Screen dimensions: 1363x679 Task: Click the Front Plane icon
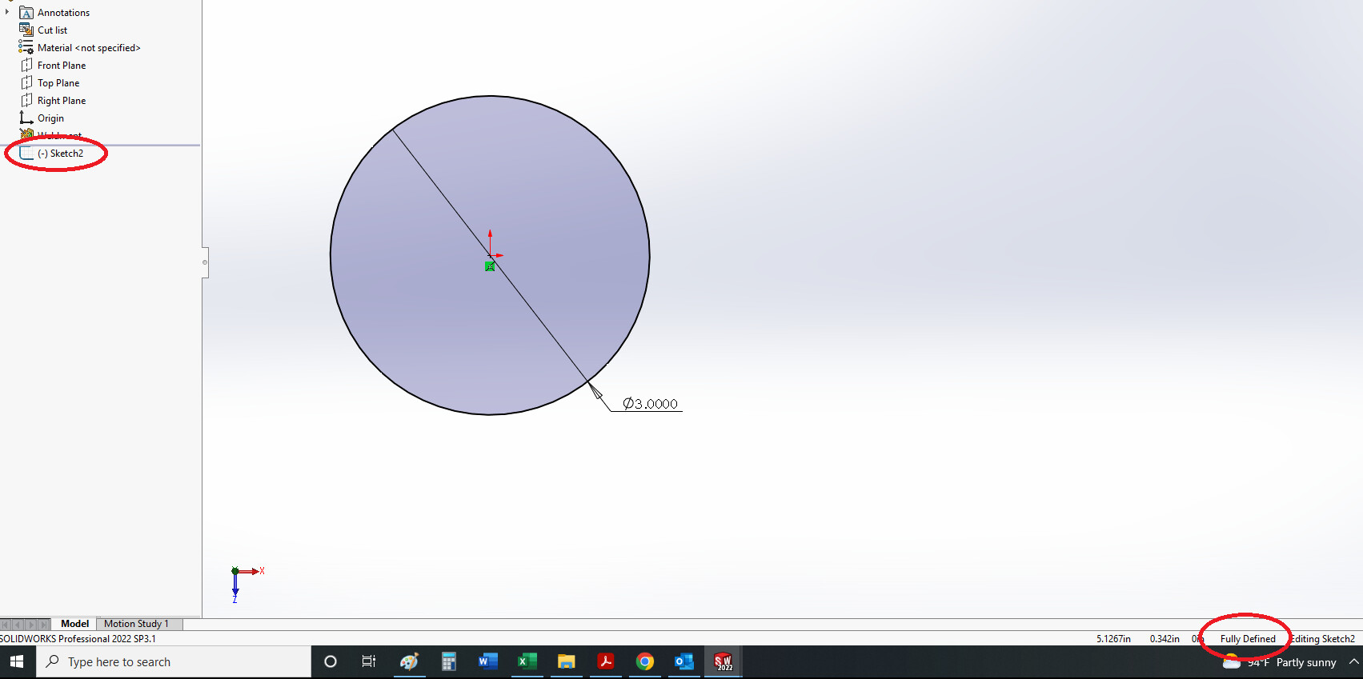[x=26, y=65]
